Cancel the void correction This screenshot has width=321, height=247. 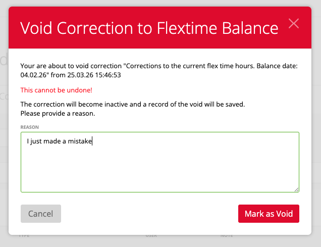tap(41, 214)
